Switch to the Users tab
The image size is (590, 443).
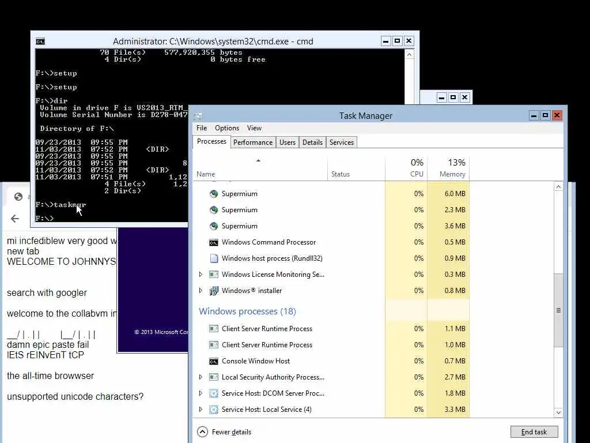point(287,142)
